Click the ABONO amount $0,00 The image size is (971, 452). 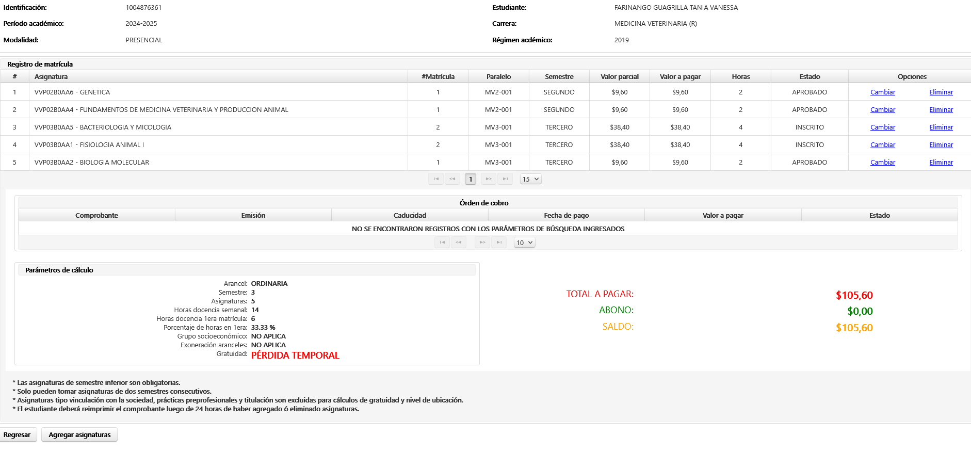pyautogui.click(x=860, y=311)
